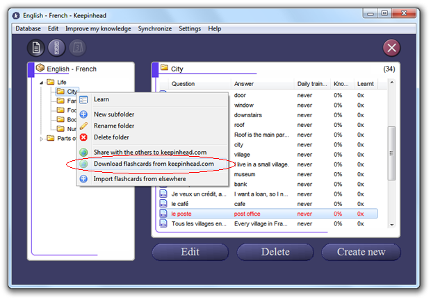The image size is (431, 299).
Task: Click the 'Roof is the main par...' answer
Action: point(261,135)
